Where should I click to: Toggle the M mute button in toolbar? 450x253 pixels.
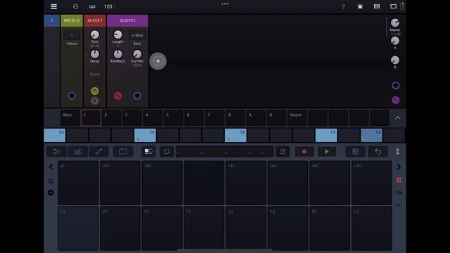pyautogui.click(x=355, y=152)
